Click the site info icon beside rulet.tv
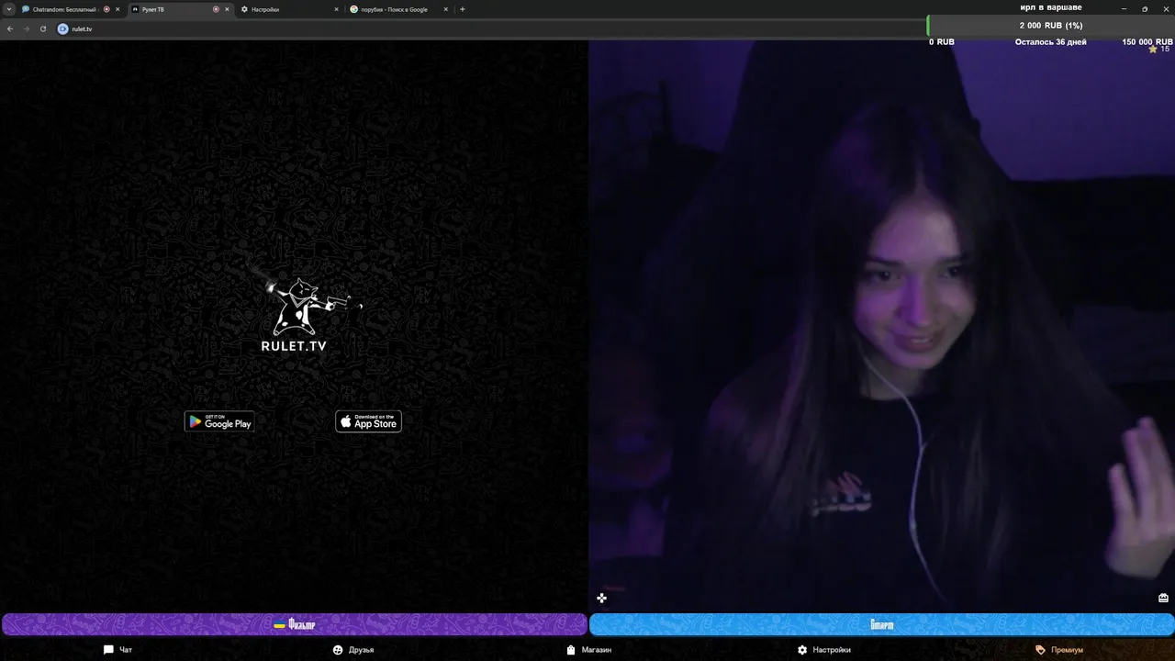1175x661 pixels. [x=63, y=28]
